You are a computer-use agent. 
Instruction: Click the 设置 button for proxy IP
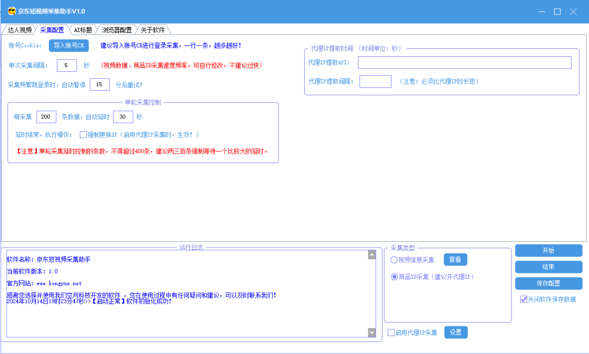click(x=456, y=332)
